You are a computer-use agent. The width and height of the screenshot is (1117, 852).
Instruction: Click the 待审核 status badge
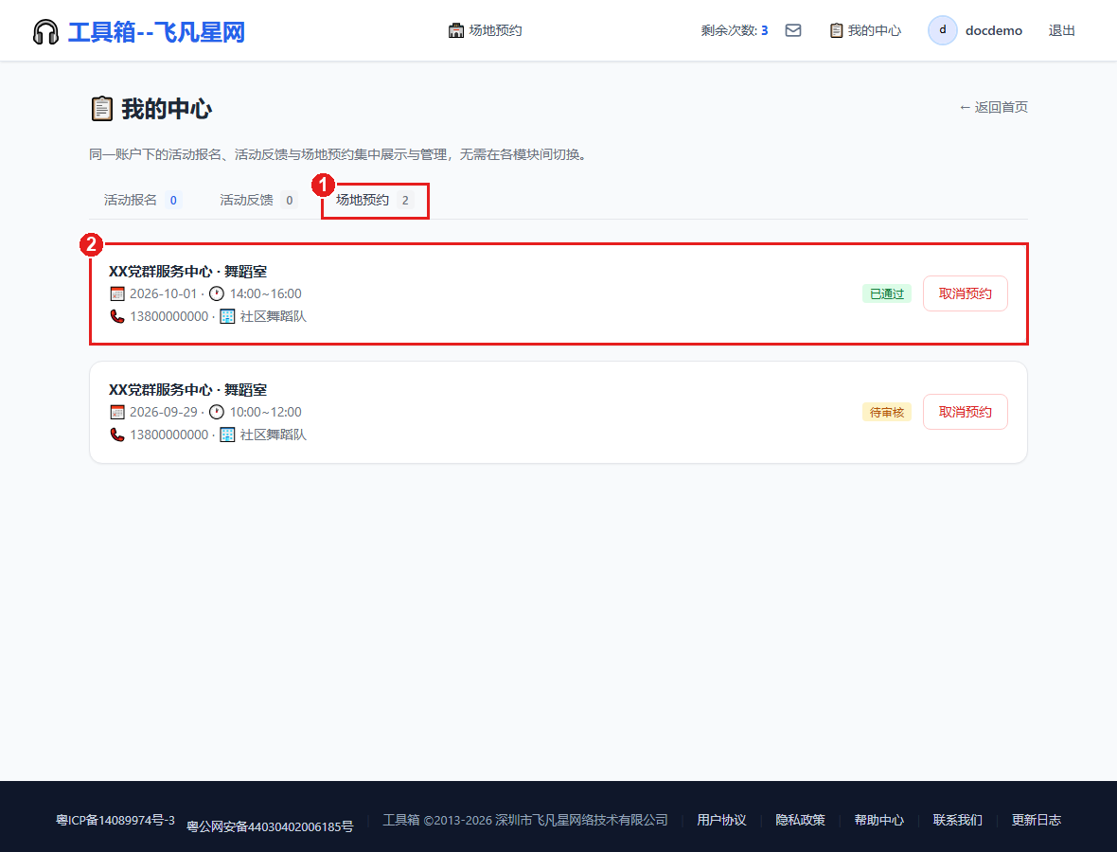point(887,412)
